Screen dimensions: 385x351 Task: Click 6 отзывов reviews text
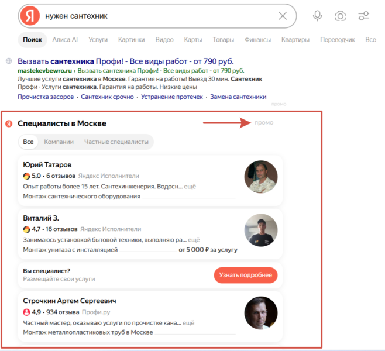click(x=61, y=176)
